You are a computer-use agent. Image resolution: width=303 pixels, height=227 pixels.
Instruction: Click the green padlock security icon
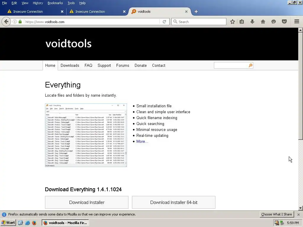(x=20, y=22)
